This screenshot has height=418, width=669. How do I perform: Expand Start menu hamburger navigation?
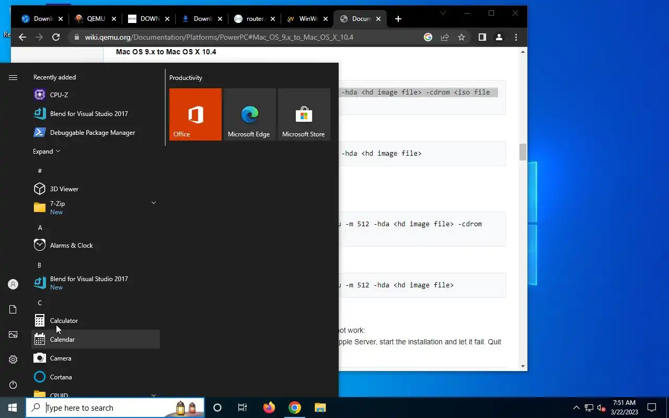tap(13, 77)
